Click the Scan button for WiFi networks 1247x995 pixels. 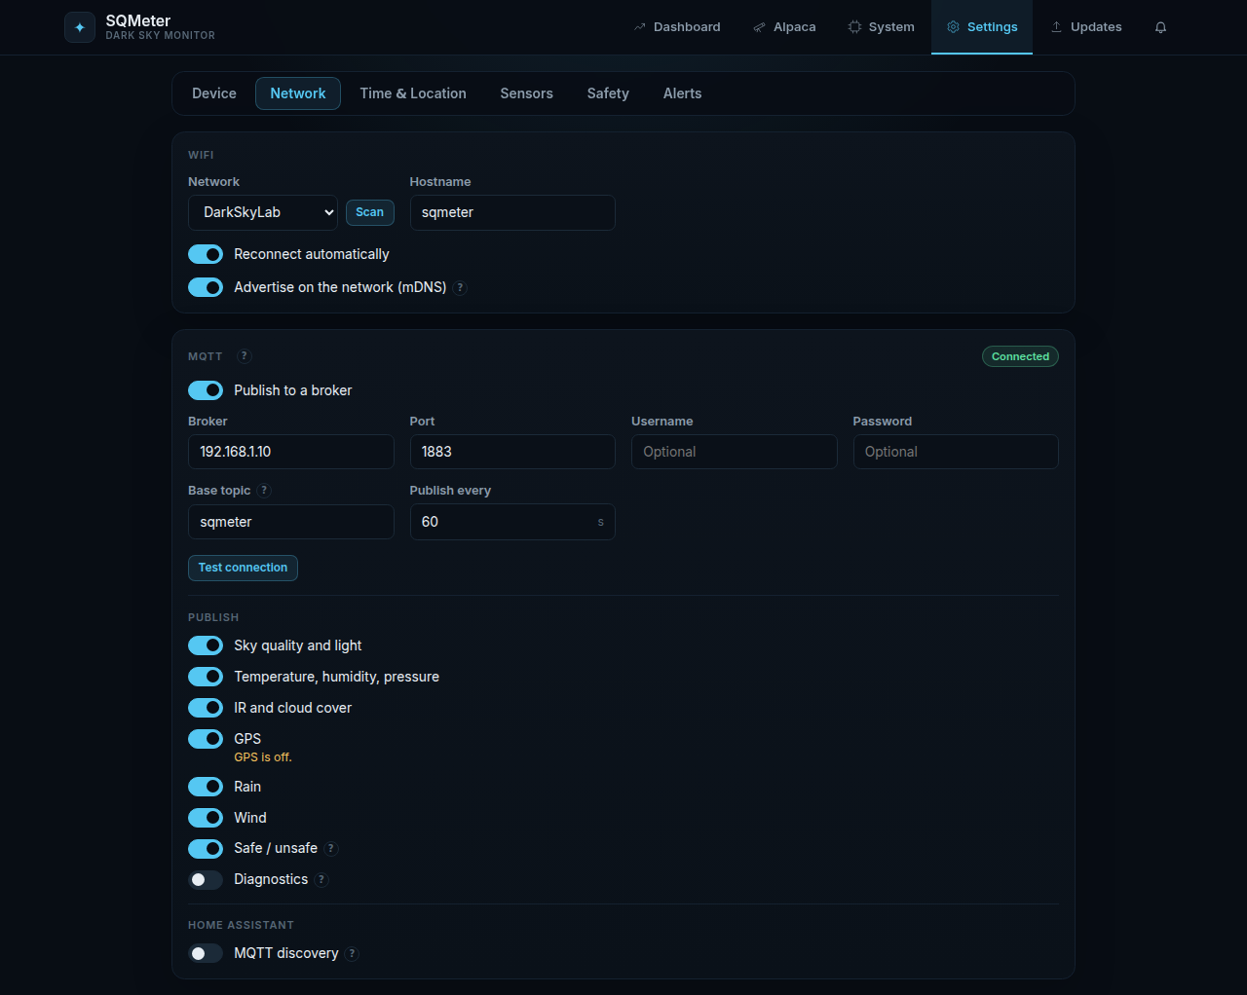click(x=370, y=212)
